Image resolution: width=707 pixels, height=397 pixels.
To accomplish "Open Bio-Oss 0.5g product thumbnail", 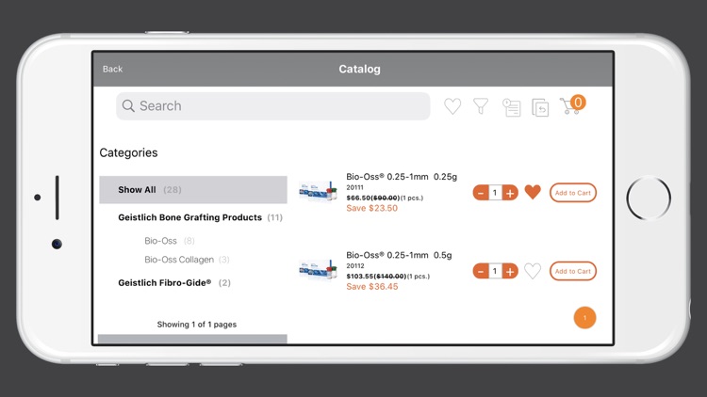I will [x=318, y=270].
